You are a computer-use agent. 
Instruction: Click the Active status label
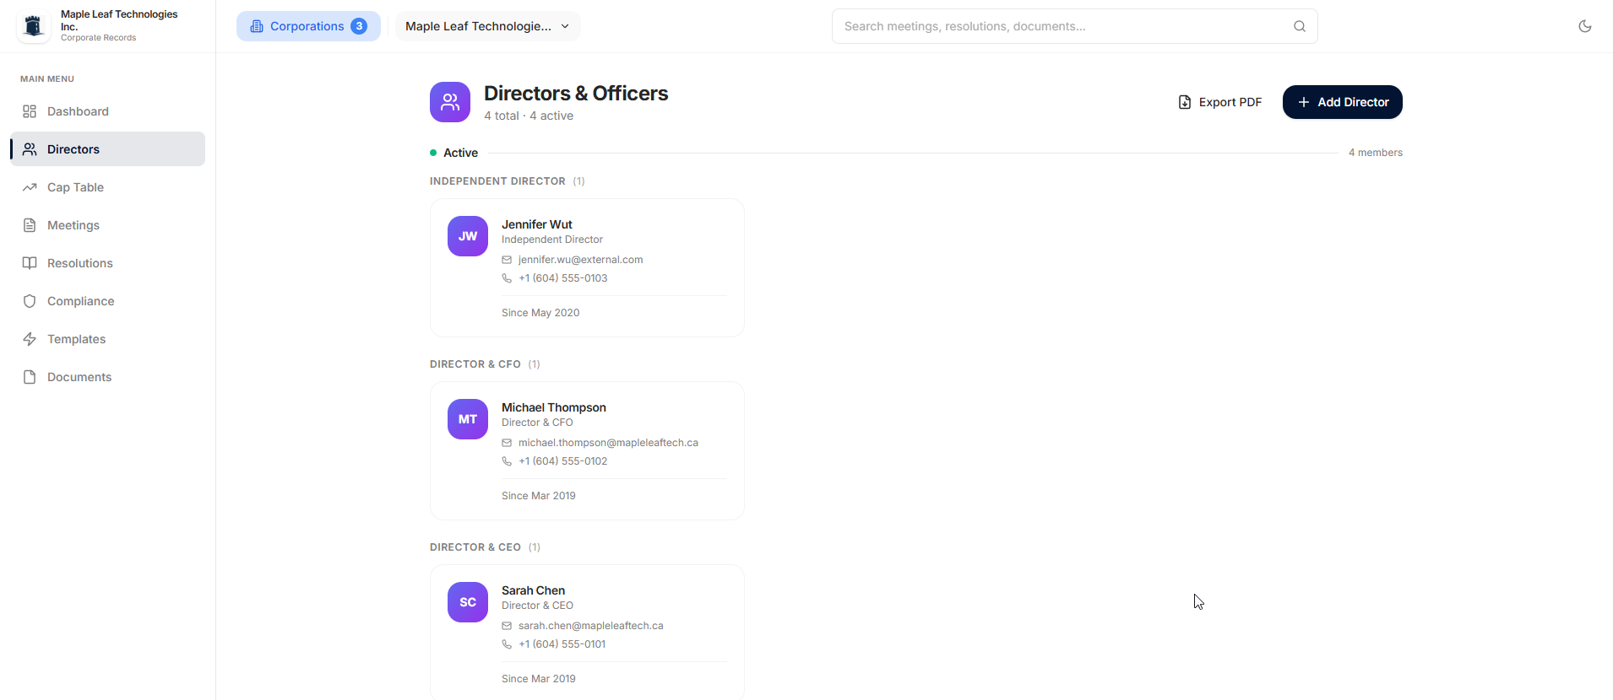(x=460, y=153)
